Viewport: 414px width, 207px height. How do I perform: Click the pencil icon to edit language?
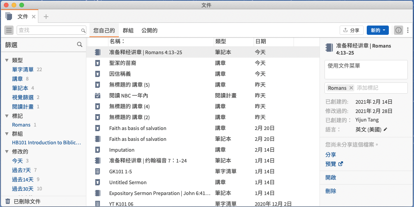coord(385,130)
